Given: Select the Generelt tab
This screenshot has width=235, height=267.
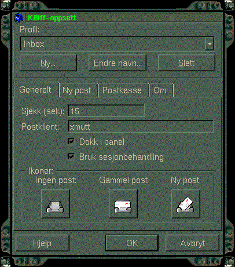Looking at the screenshot, I should pyautogui.click(x=36, y=90).
